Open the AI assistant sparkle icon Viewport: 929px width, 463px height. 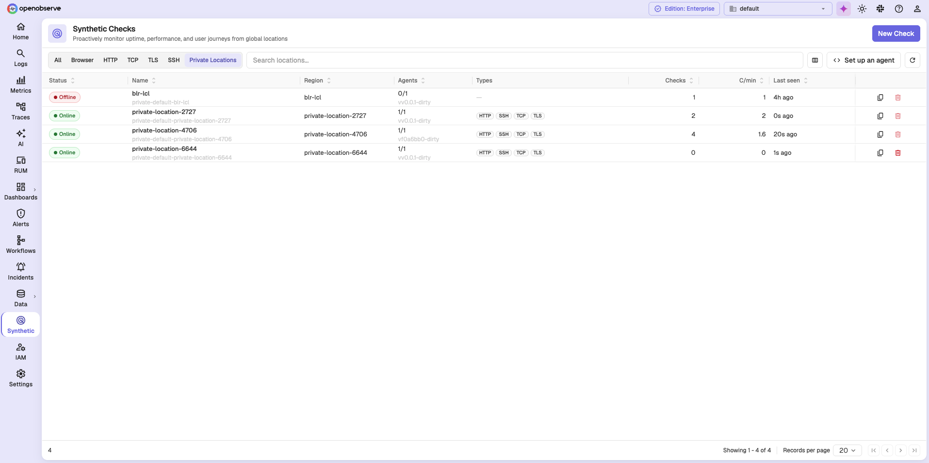(844, 9)
